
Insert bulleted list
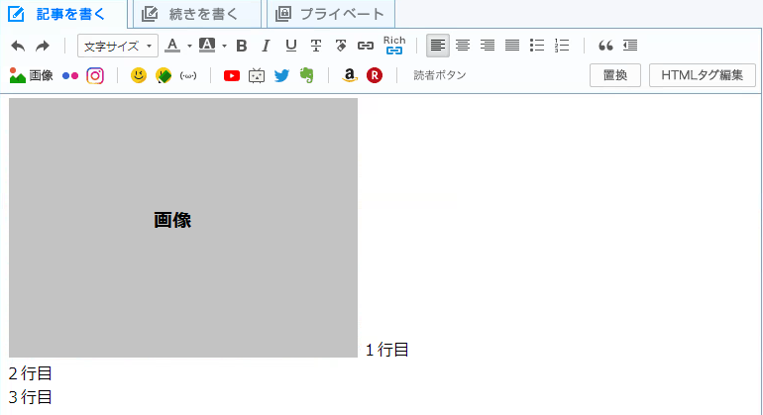point(537,46)
